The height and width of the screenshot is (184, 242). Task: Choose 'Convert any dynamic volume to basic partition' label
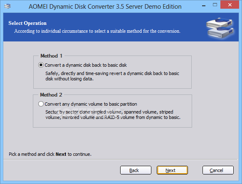(91, 104)
